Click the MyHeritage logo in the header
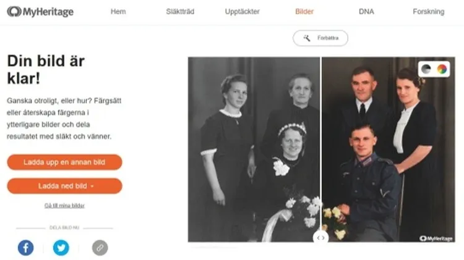The image size is (464, 260). coord(40,12)
